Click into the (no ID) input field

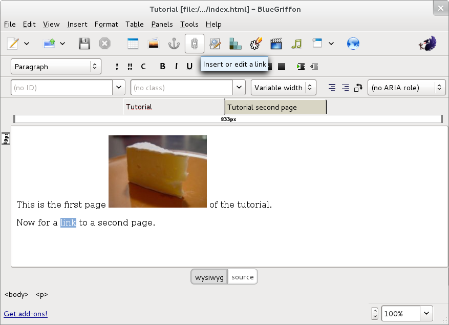coord(61,88)
